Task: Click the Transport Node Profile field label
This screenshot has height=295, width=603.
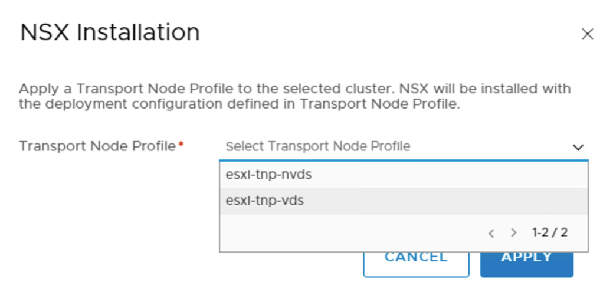Action: 97,146
